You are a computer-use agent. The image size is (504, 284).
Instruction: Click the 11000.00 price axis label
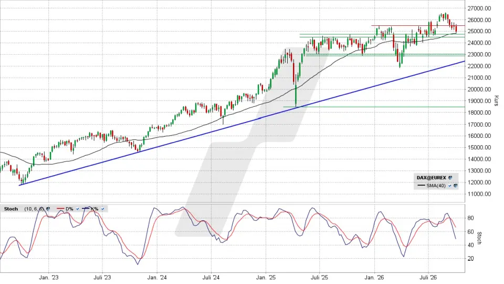click(479, 194)
